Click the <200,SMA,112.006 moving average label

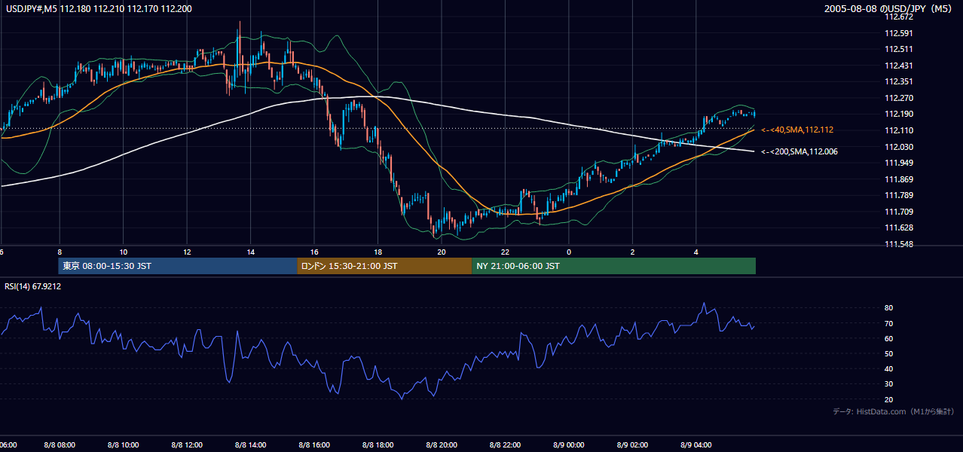pos(799,151)
